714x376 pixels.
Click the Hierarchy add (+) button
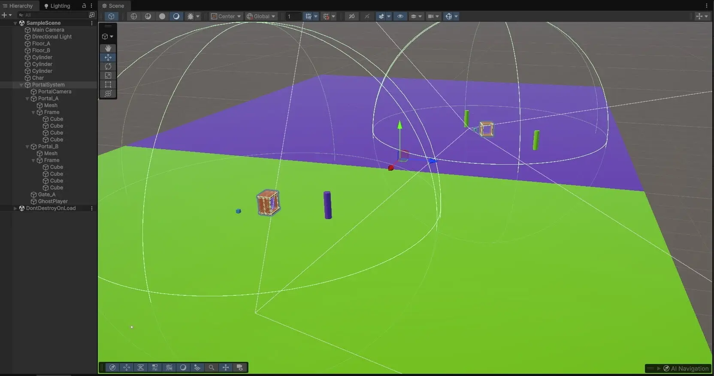(4, 15)
